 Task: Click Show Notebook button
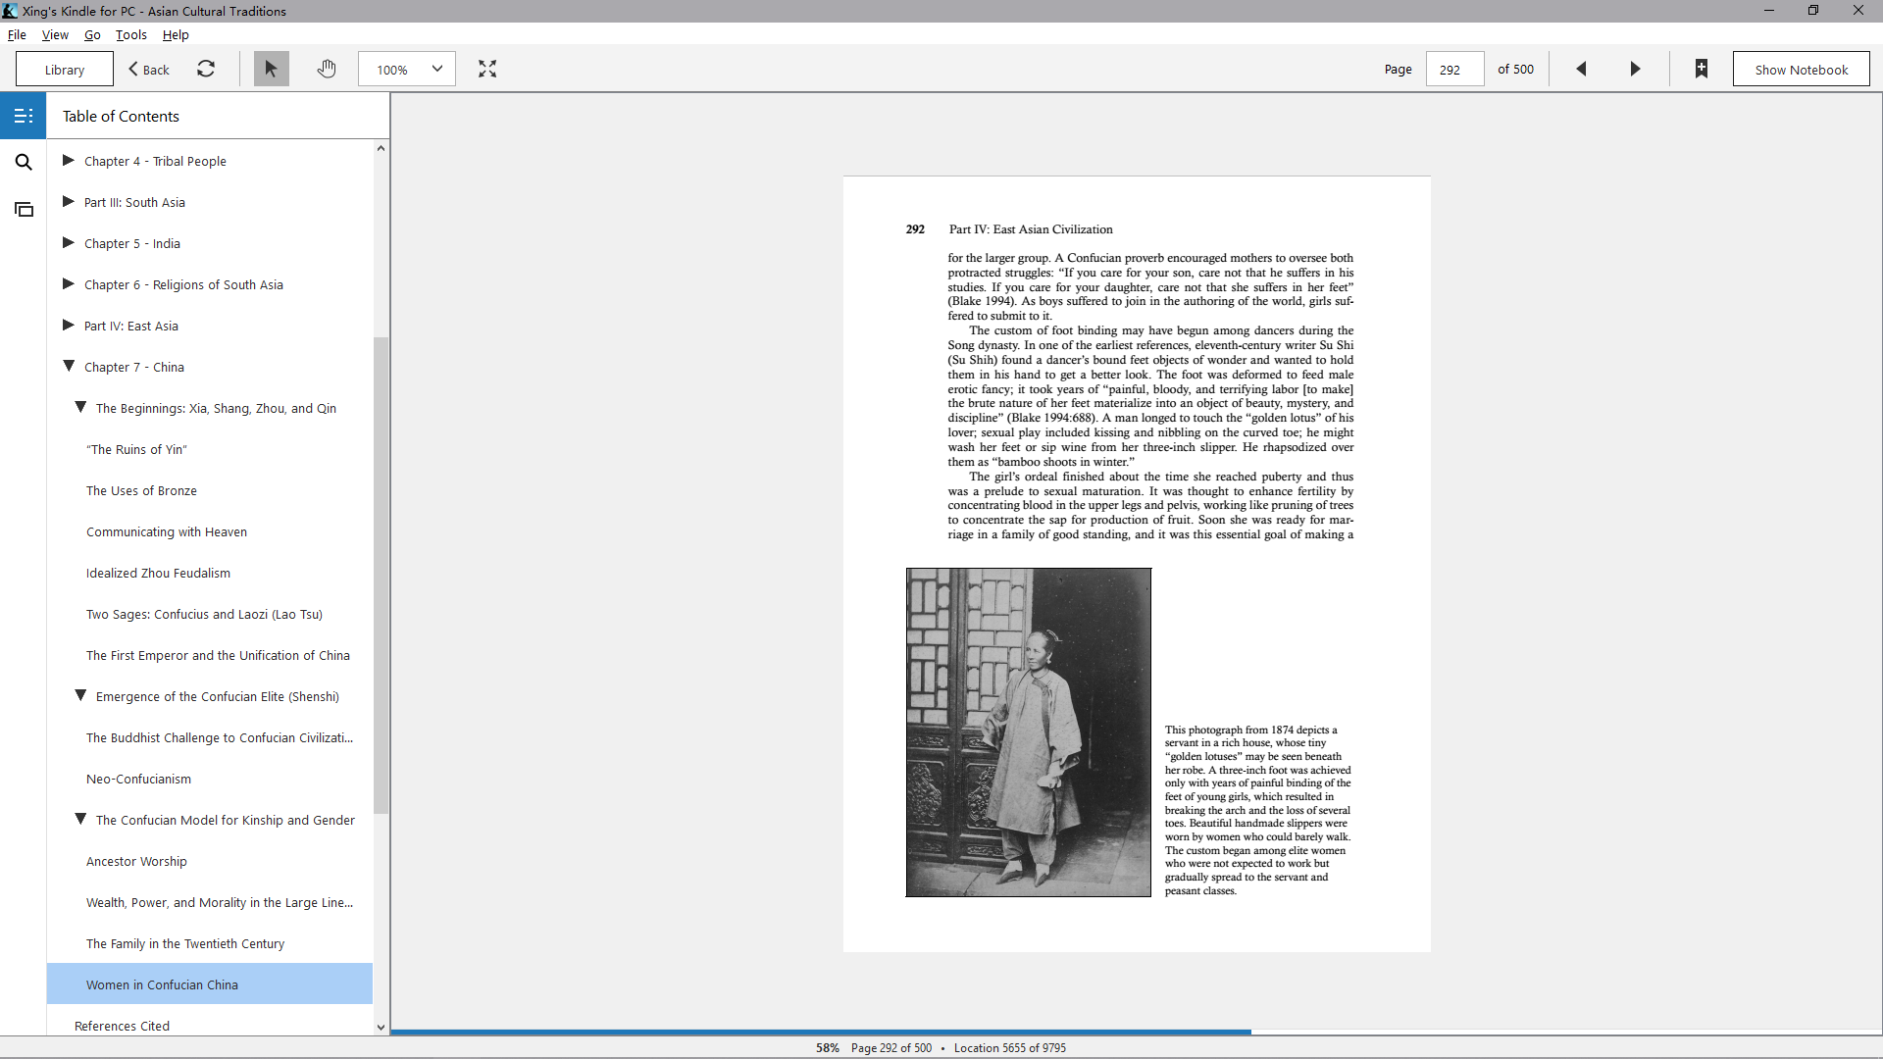pos(1801,69)
